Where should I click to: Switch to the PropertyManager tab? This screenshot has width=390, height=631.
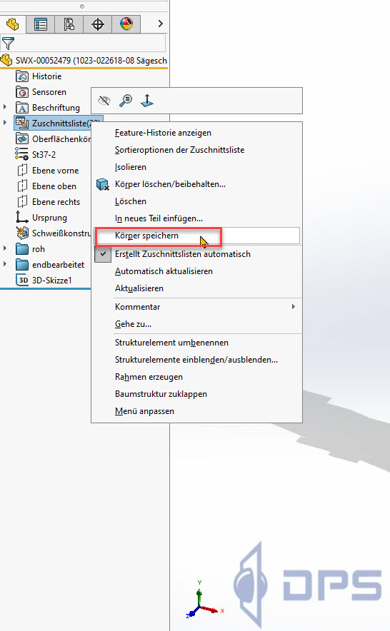(x=40, y=24)
